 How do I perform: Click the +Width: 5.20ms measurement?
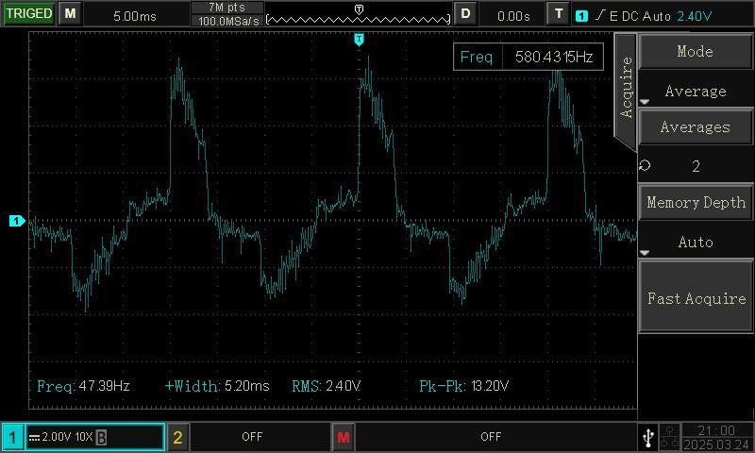[x=217, y=386]
